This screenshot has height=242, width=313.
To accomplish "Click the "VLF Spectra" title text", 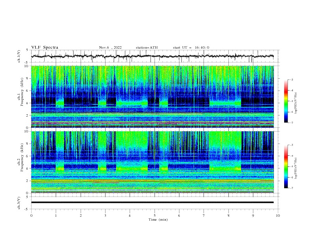I will point(45,47).
